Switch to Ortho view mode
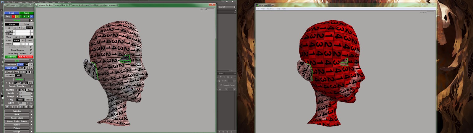Viewport: 473px width, 133px height. click(26, 24)
